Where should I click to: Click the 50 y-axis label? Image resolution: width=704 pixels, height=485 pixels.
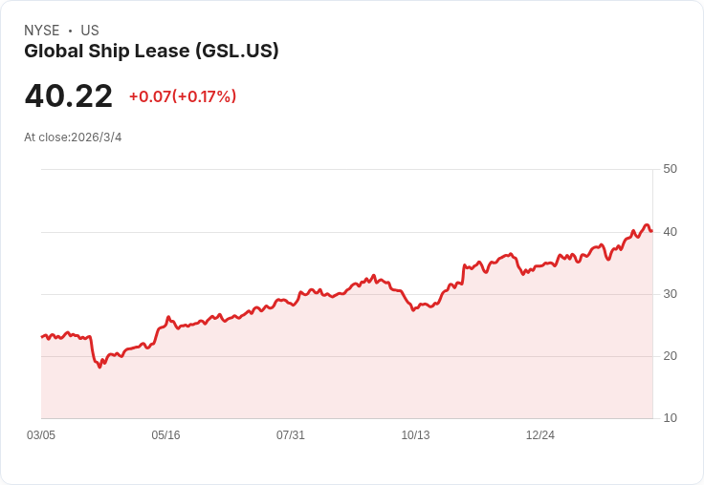(671, 169)
